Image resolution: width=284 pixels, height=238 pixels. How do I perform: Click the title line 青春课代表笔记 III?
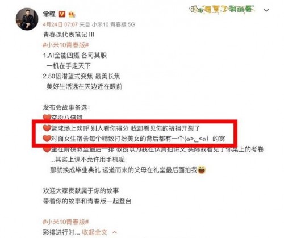tap(69, 35)
